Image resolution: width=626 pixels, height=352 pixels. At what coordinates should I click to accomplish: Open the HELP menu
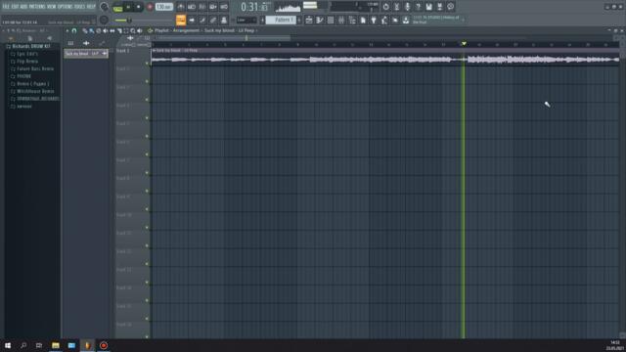[91, 7]
